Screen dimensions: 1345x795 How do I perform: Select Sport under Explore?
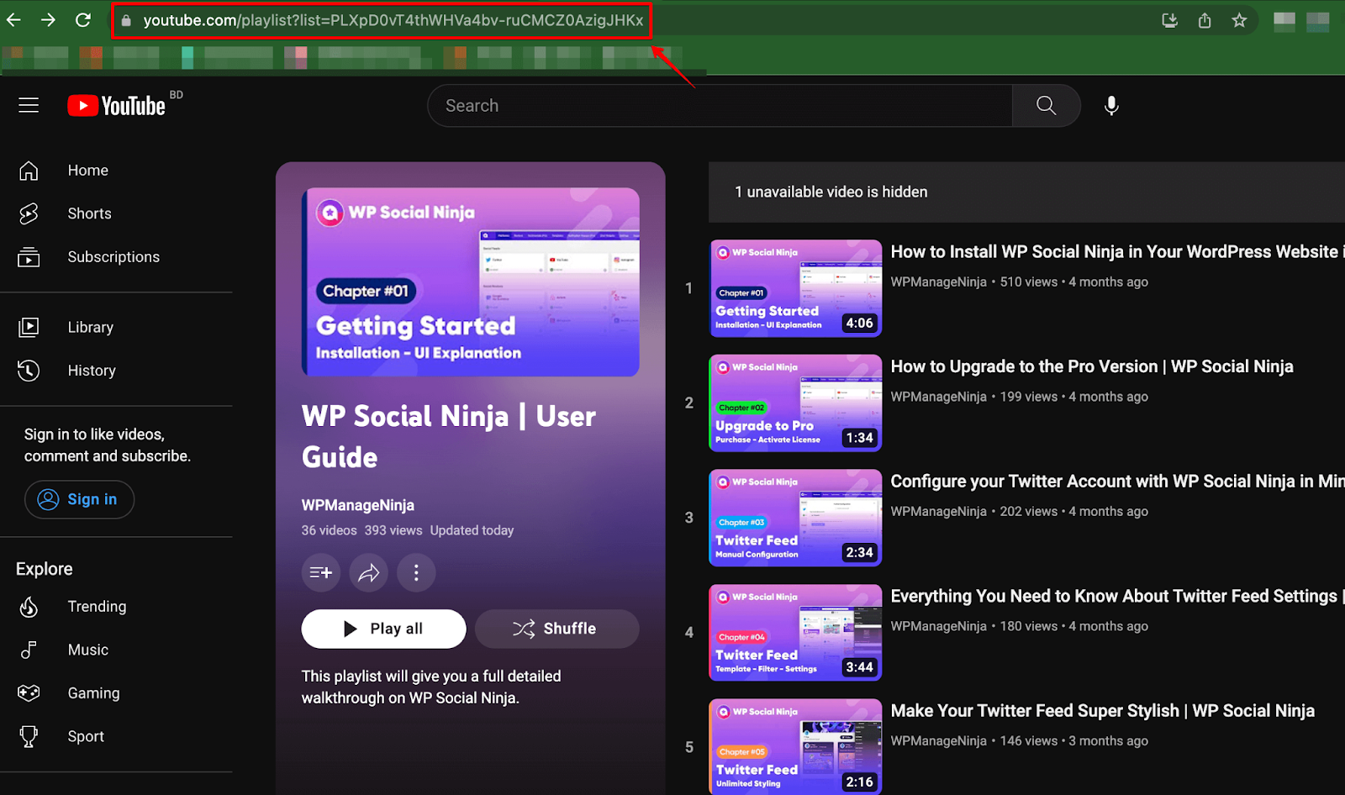[x=86, y=736]
